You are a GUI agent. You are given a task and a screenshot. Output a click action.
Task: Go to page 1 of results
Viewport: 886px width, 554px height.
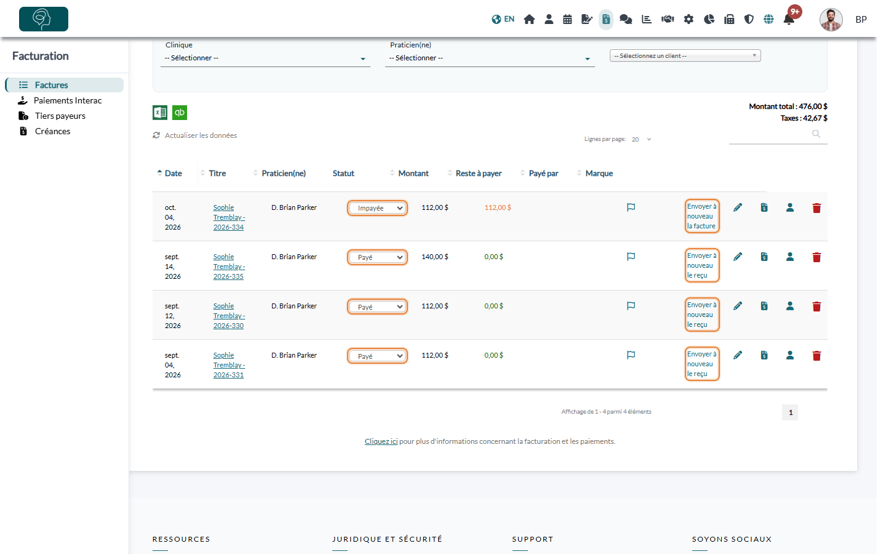pos(790,412)
